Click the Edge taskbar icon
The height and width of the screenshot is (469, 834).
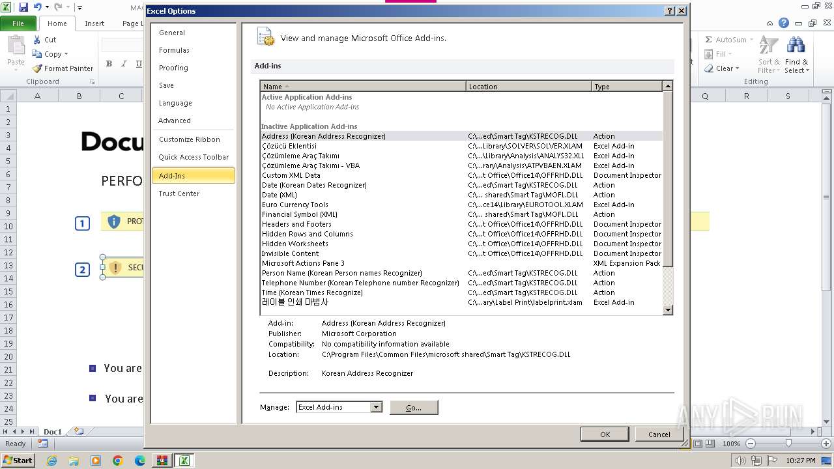pos(139,461)
